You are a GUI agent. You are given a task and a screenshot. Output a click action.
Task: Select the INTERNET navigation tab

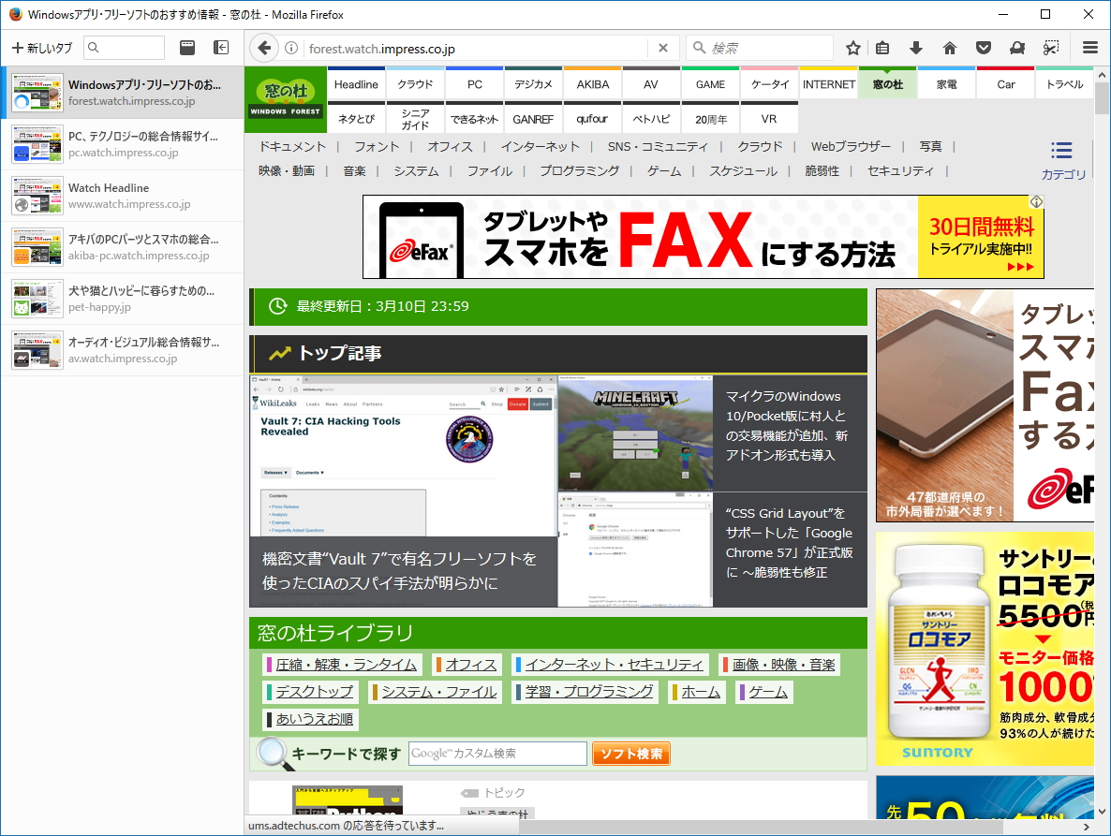(x=828, y=83)
